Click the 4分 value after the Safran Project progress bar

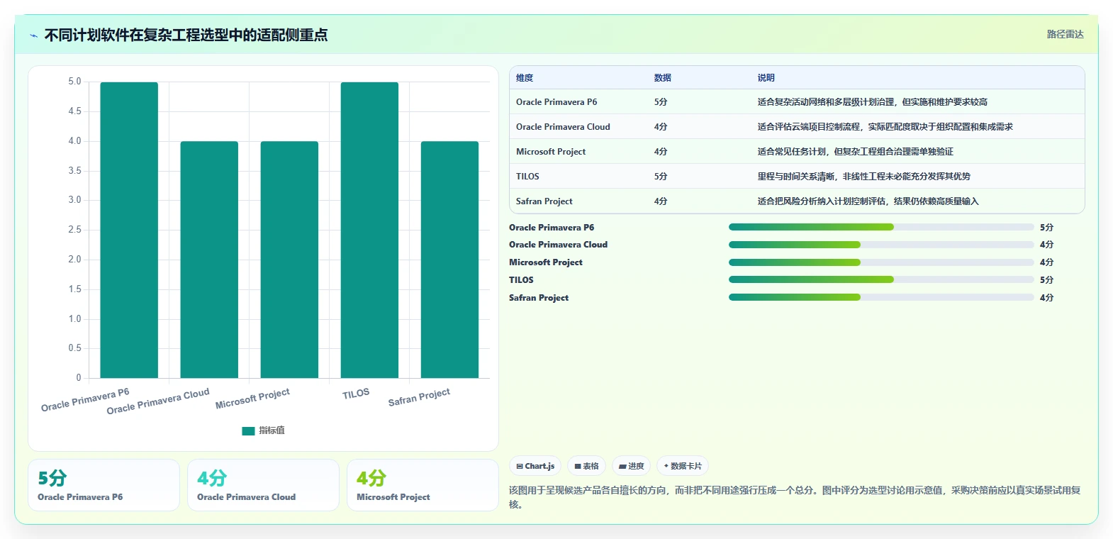(1046, 298)
